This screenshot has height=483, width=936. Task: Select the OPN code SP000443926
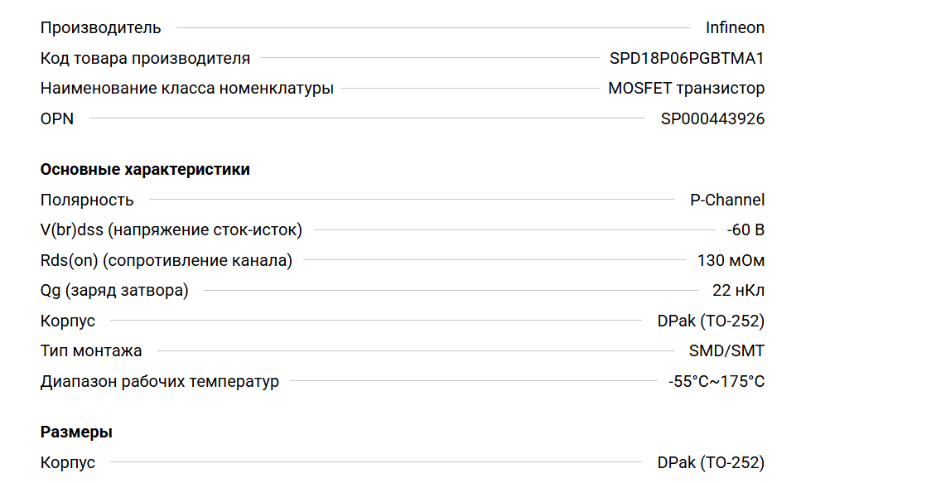point(712,118)
